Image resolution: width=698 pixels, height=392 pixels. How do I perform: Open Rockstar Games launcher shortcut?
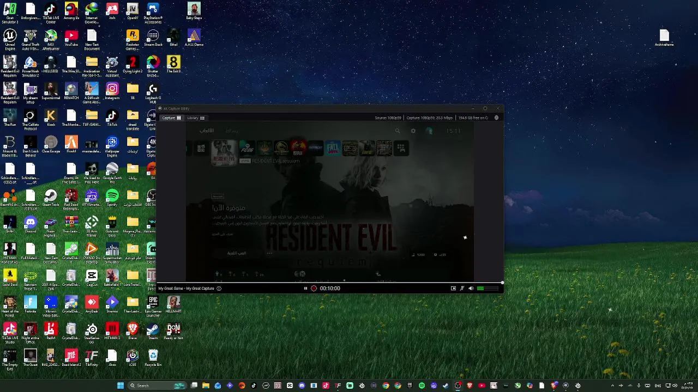pos(133,40)
